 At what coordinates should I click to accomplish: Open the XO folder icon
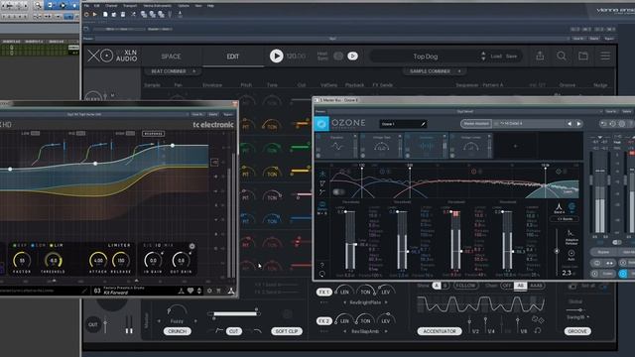(x=583, y=56)
